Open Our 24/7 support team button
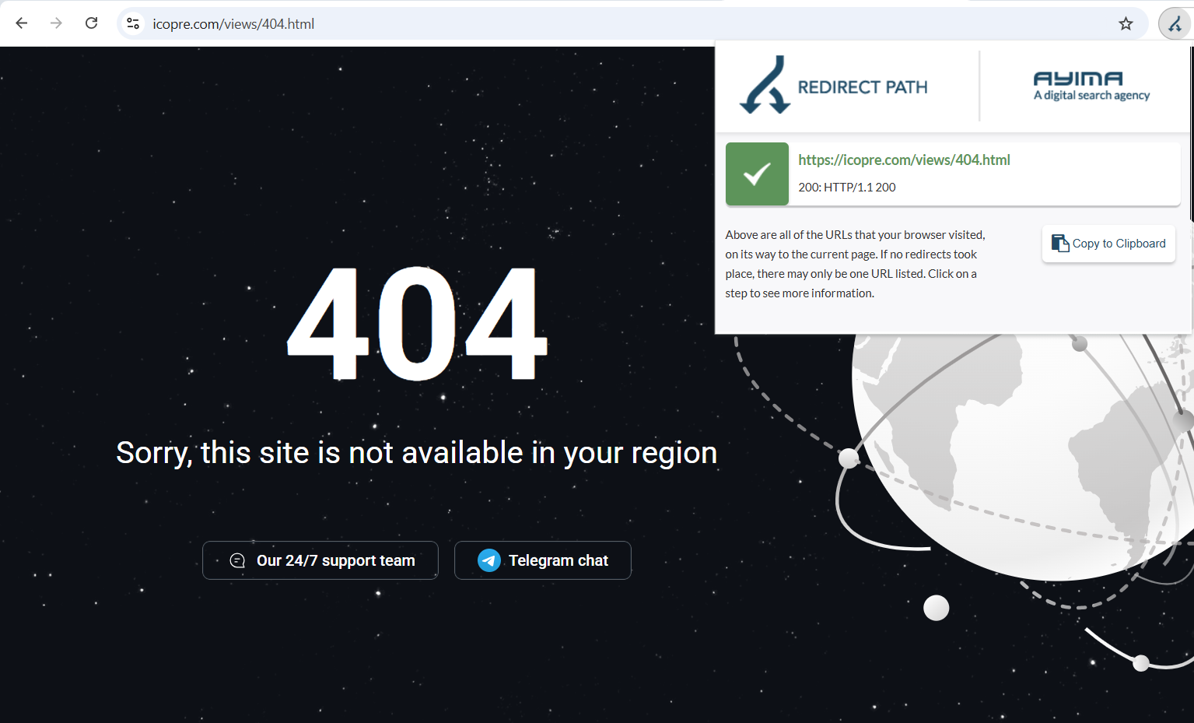 point(320,560)
